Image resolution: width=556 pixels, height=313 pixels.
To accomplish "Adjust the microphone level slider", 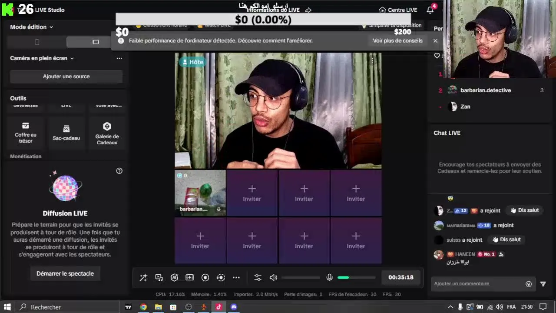I will click(357, 277).
